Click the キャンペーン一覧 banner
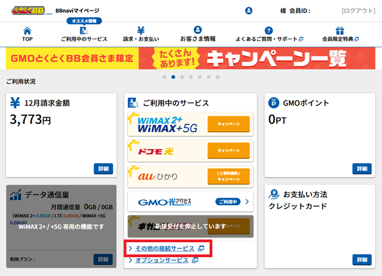The height and width of the screenshot is (276, 382). click(191, 58)
